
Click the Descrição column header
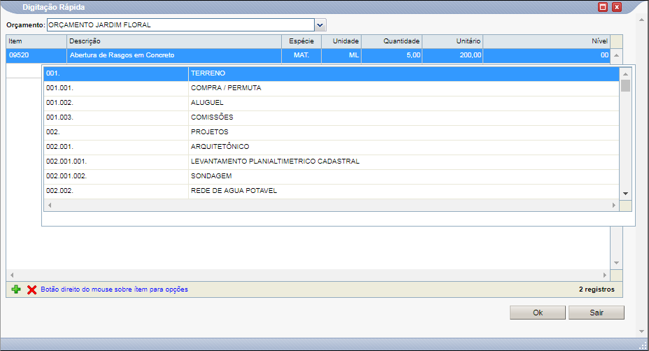click(x=174, y=41)
